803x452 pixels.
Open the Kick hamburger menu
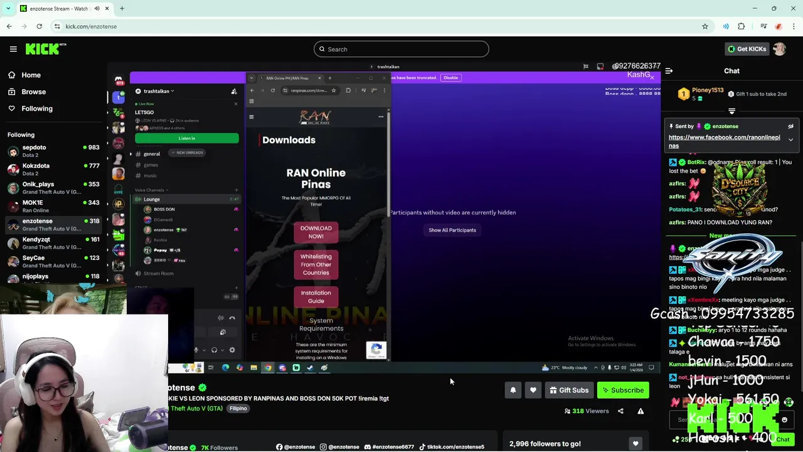[x=13, y=49]
